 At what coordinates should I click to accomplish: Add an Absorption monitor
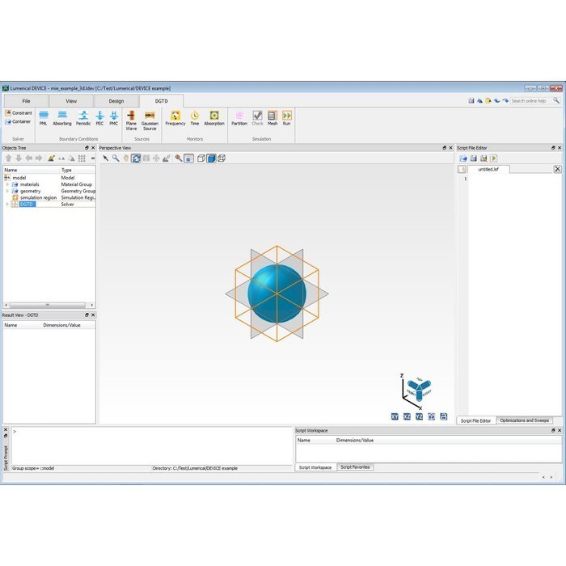[214, 118]
